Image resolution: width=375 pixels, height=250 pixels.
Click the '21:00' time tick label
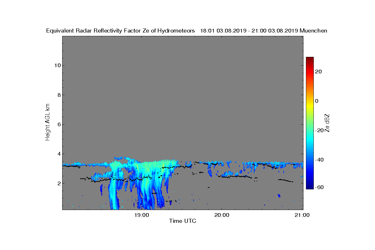[x=302, y=215]
